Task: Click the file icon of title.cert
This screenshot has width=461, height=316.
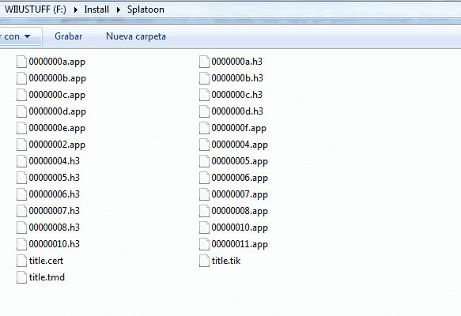Action: coord(21,261)
